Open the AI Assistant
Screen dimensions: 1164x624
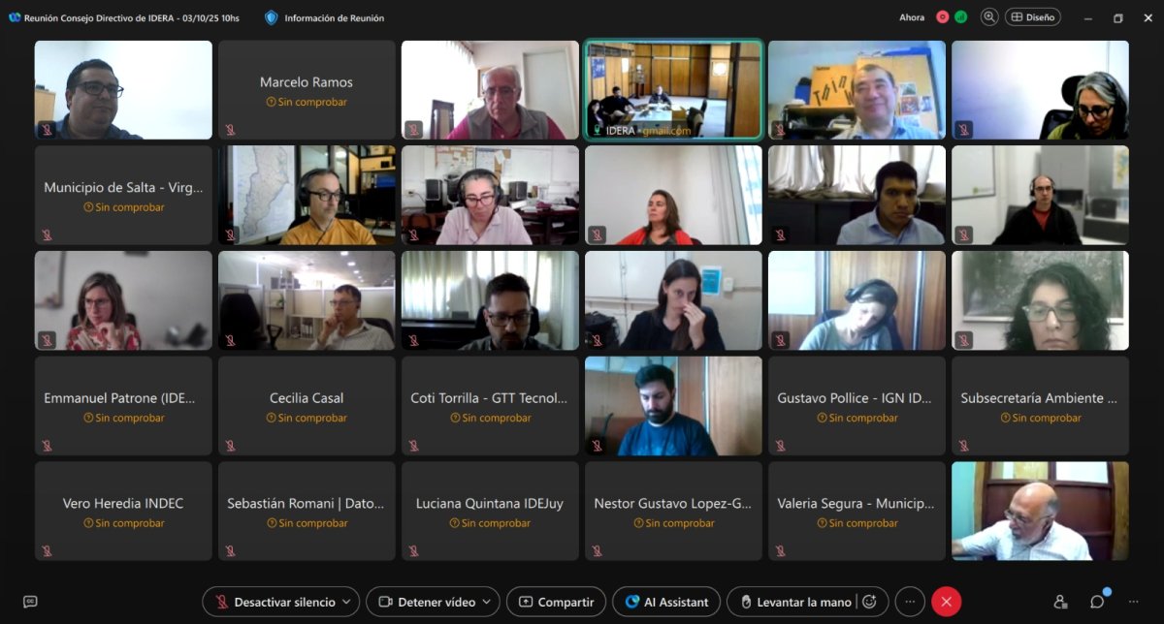point(666,602)
